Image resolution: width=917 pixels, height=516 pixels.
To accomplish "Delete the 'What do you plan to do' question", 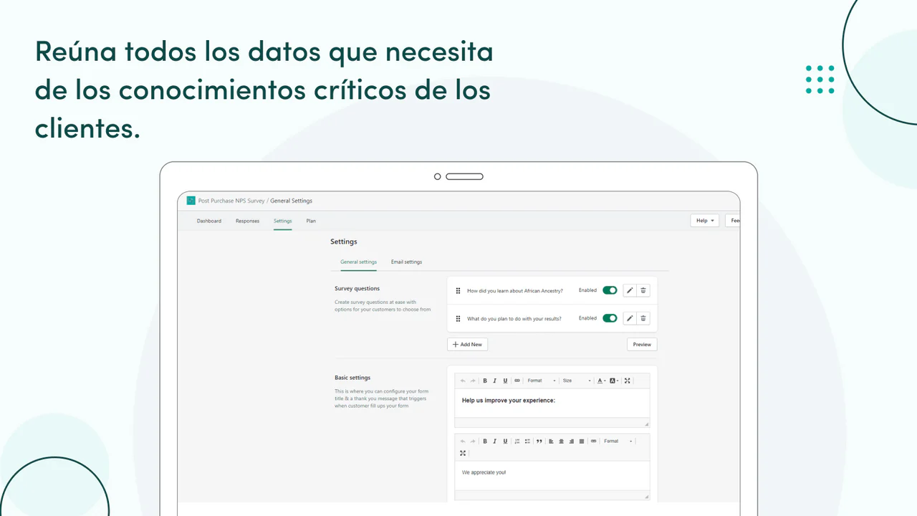I will (643, 318).
